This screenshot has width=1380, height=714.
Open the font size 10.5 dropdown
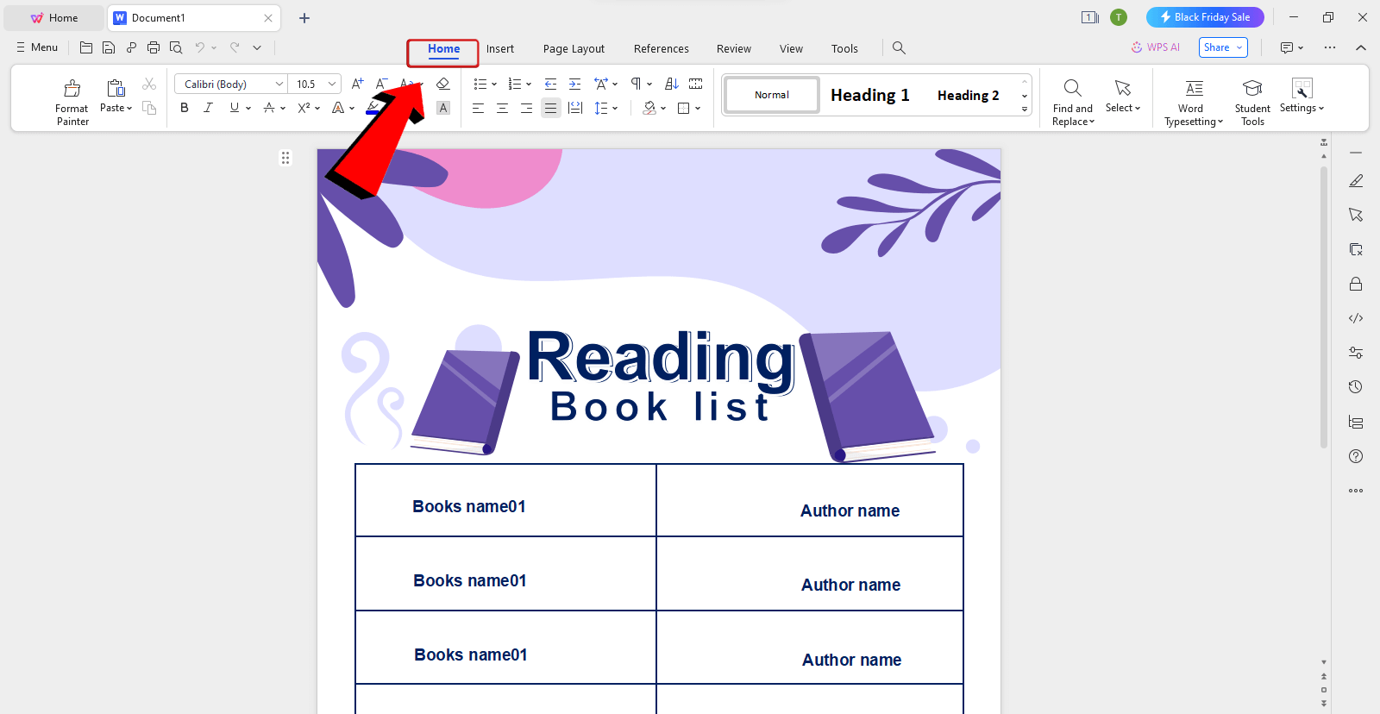coord(332,84)
